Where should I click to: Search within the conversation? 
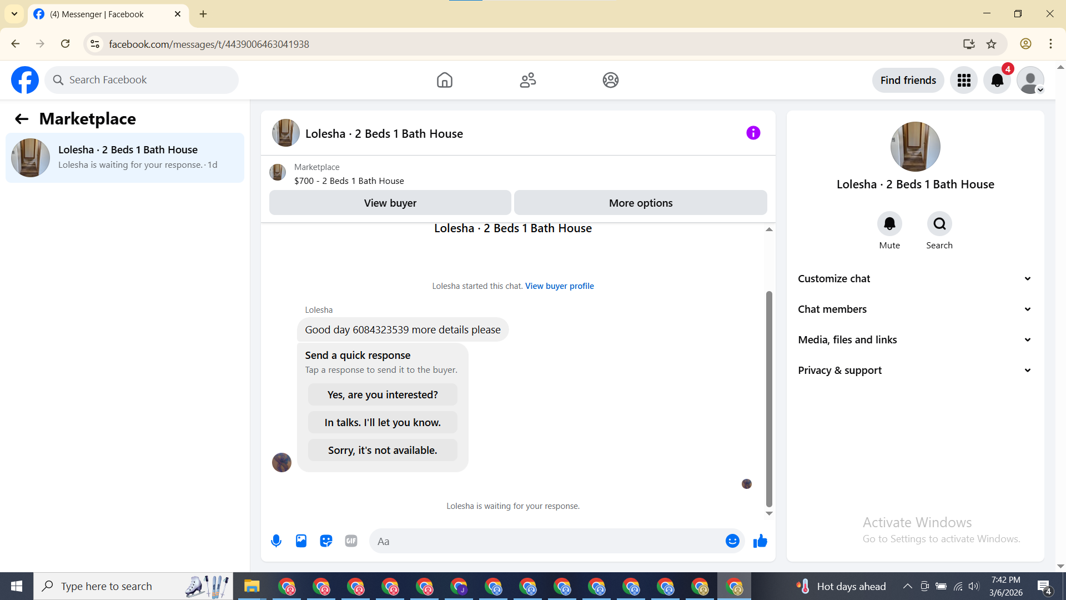939,224
